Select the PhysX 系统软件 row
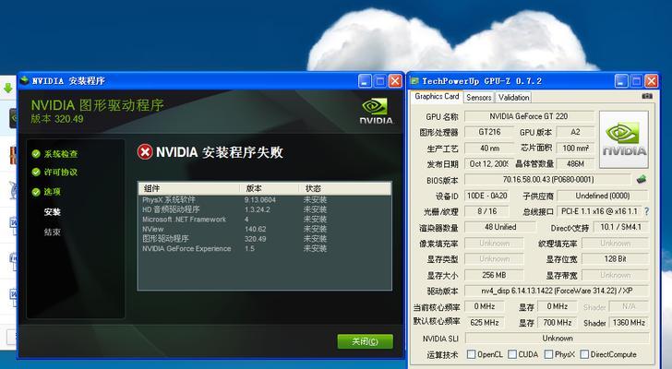This screenshot has height=369, width=672. point(264,200)
